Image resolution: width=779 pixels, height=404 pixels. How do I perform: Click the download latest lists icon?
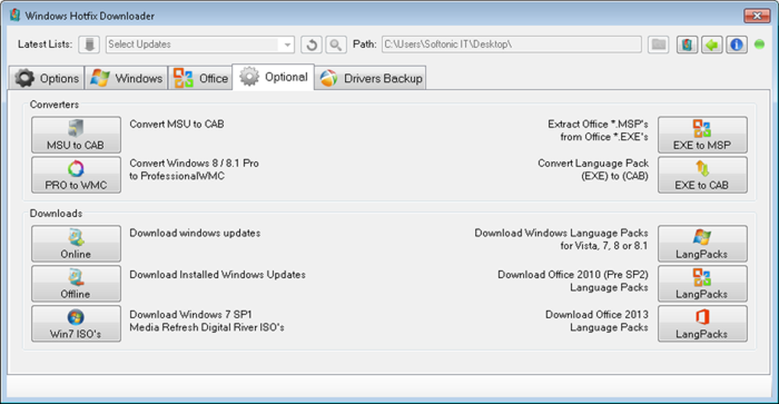(89, 45)
